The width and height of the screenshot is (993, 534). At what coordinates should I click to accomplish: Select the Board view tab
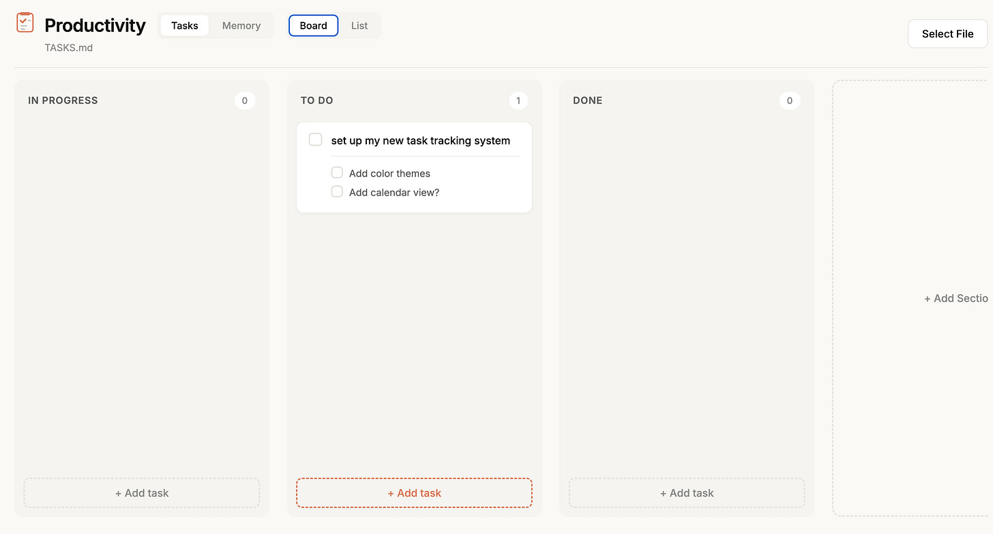pyautogui.click(x=313, y=25)
